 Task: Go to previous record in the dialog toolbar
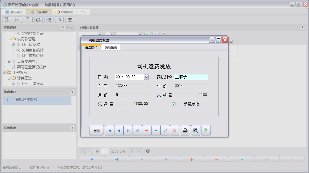[119, 130]
